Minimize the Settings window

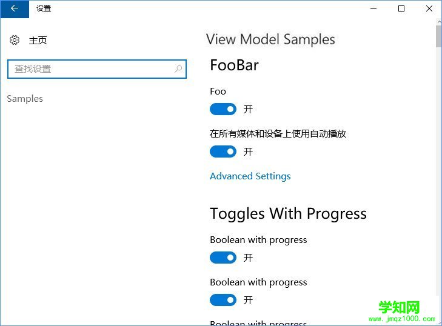pyautogui.click(x=373, y=8)
